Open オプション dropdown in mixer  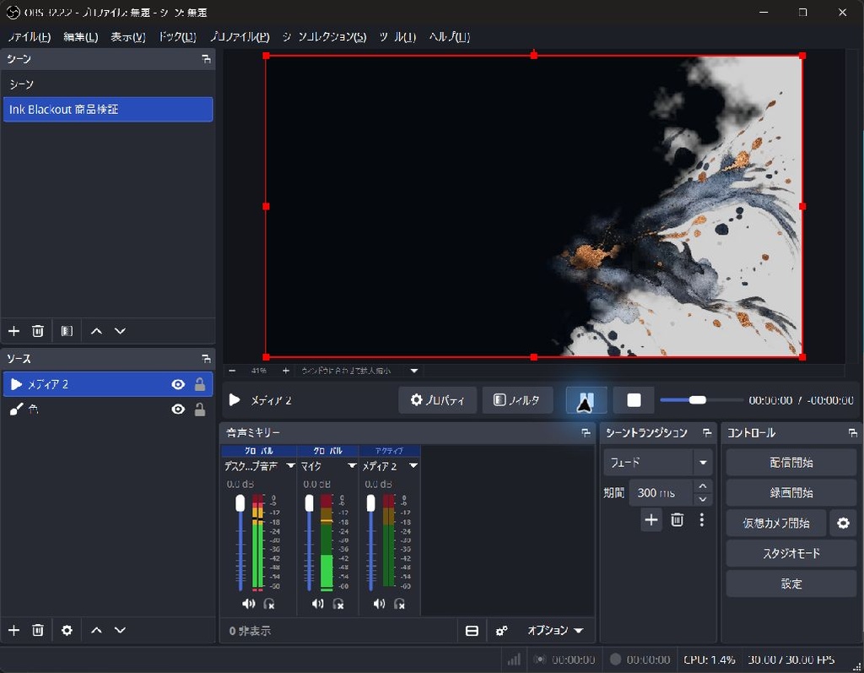pos(555,631)
